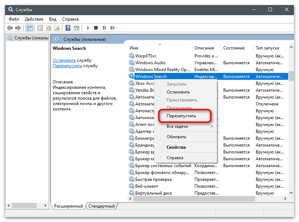Click the Show/Hide Console Tree toolbar icon
The image size is (299, 222).
coord(29,28)
